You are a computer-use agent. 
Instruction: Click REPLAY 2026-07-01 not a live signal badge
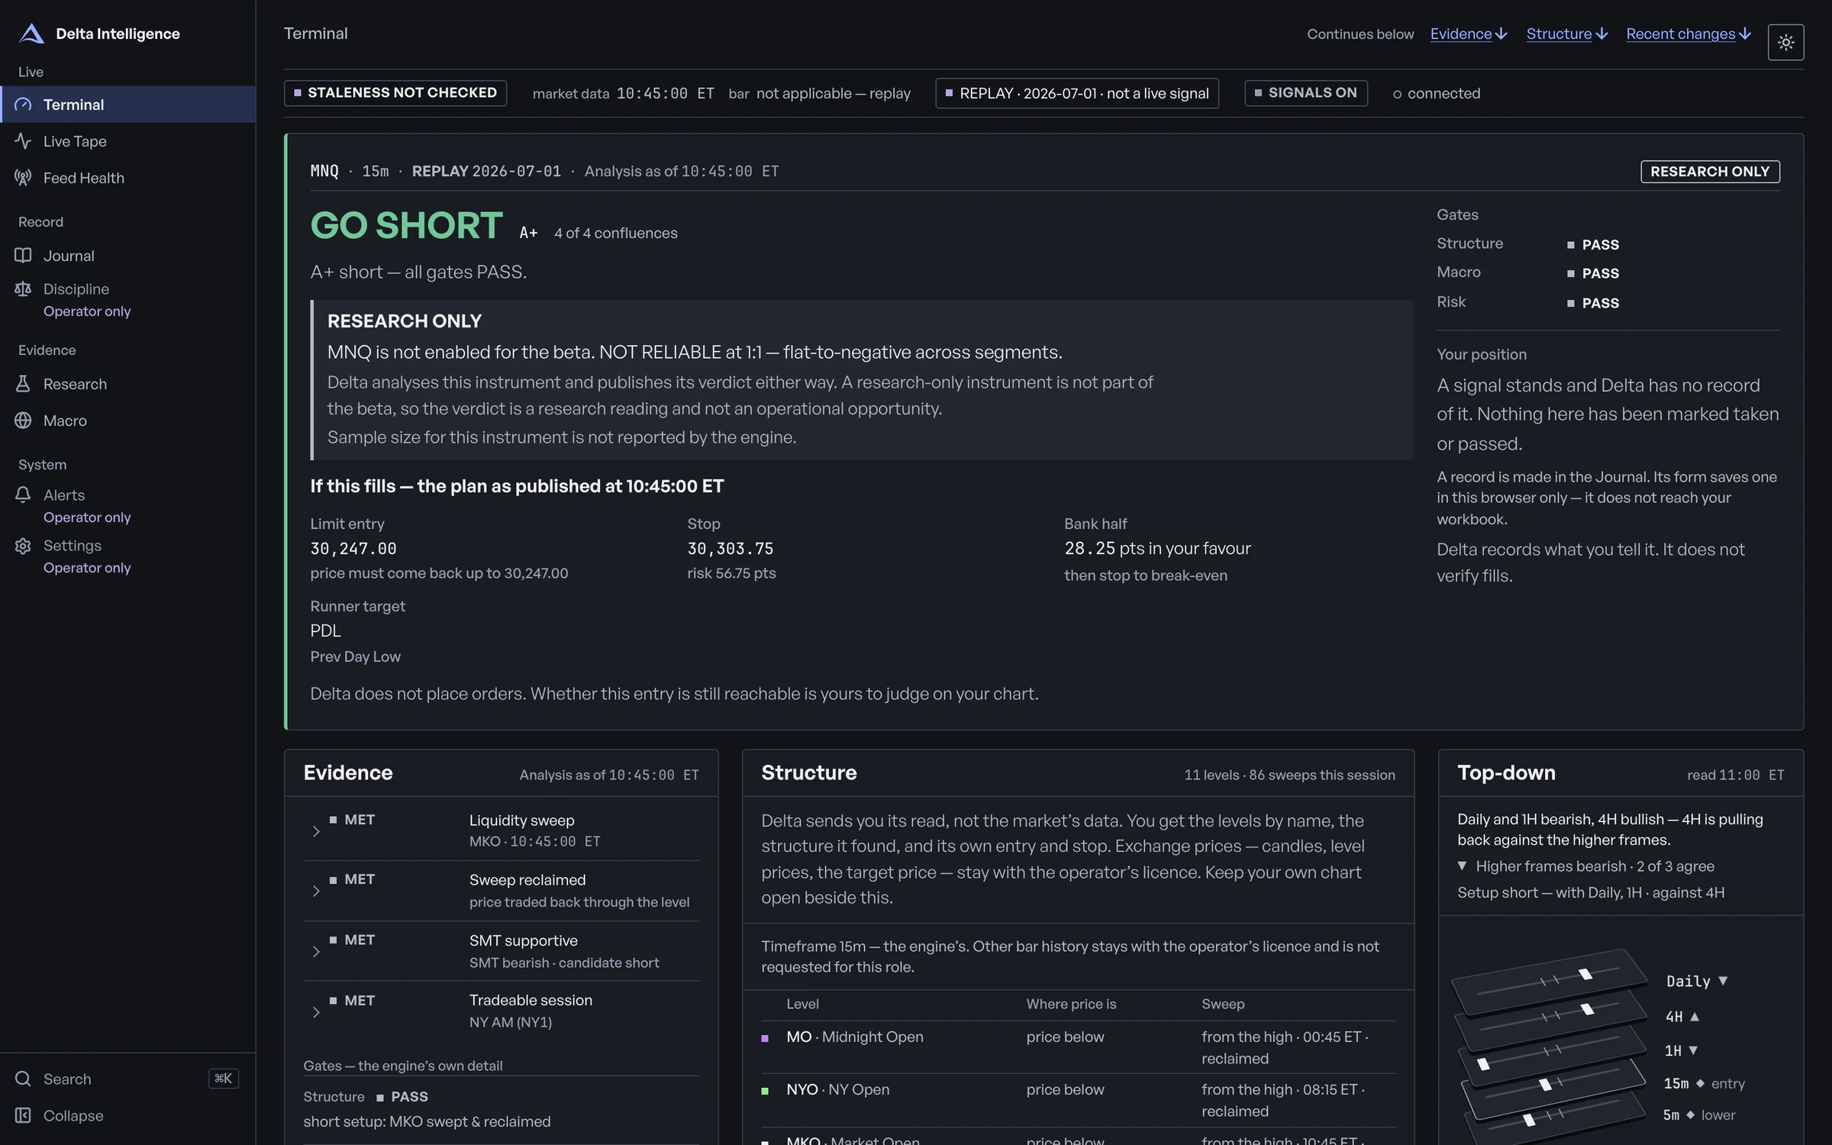coord(1077,93)
